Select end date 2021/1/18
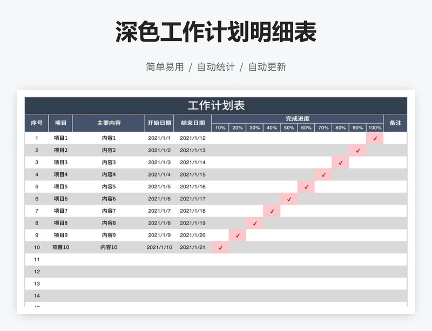The width and height of the screenshot is (432, 331). point(193,211)
